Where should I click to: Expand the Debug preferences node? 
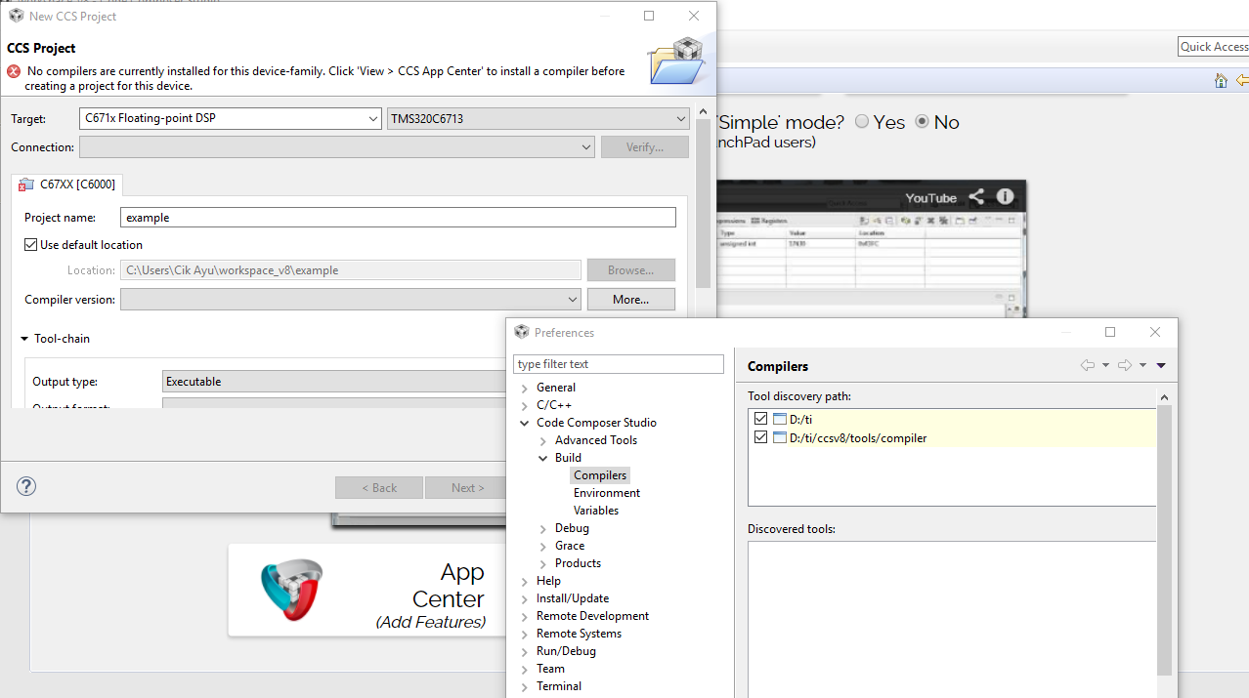coord(543,528)
